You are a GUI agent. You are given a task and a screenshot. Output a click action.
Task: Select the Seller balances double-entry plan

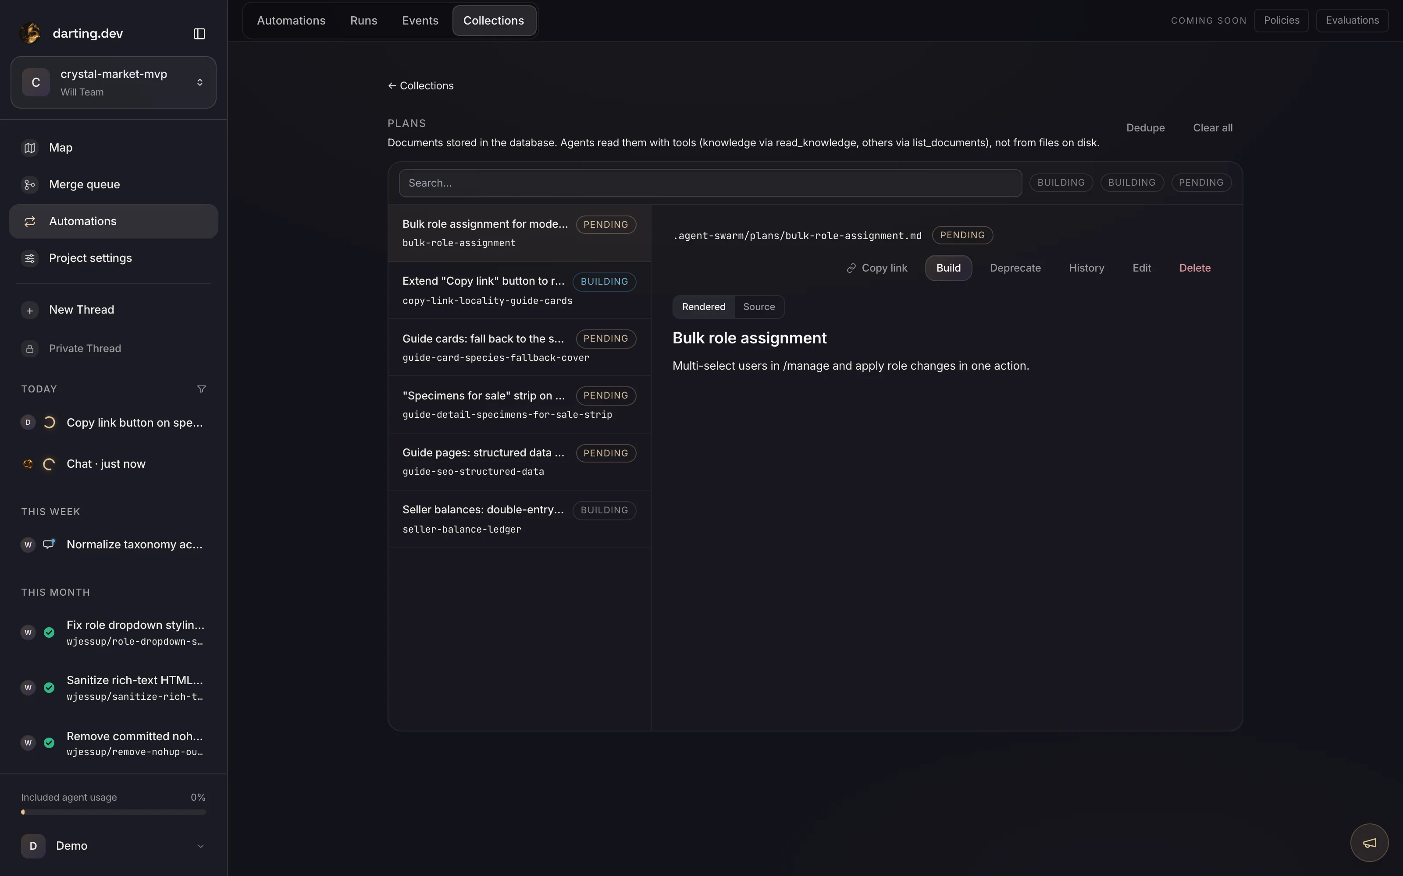[520, 519]
